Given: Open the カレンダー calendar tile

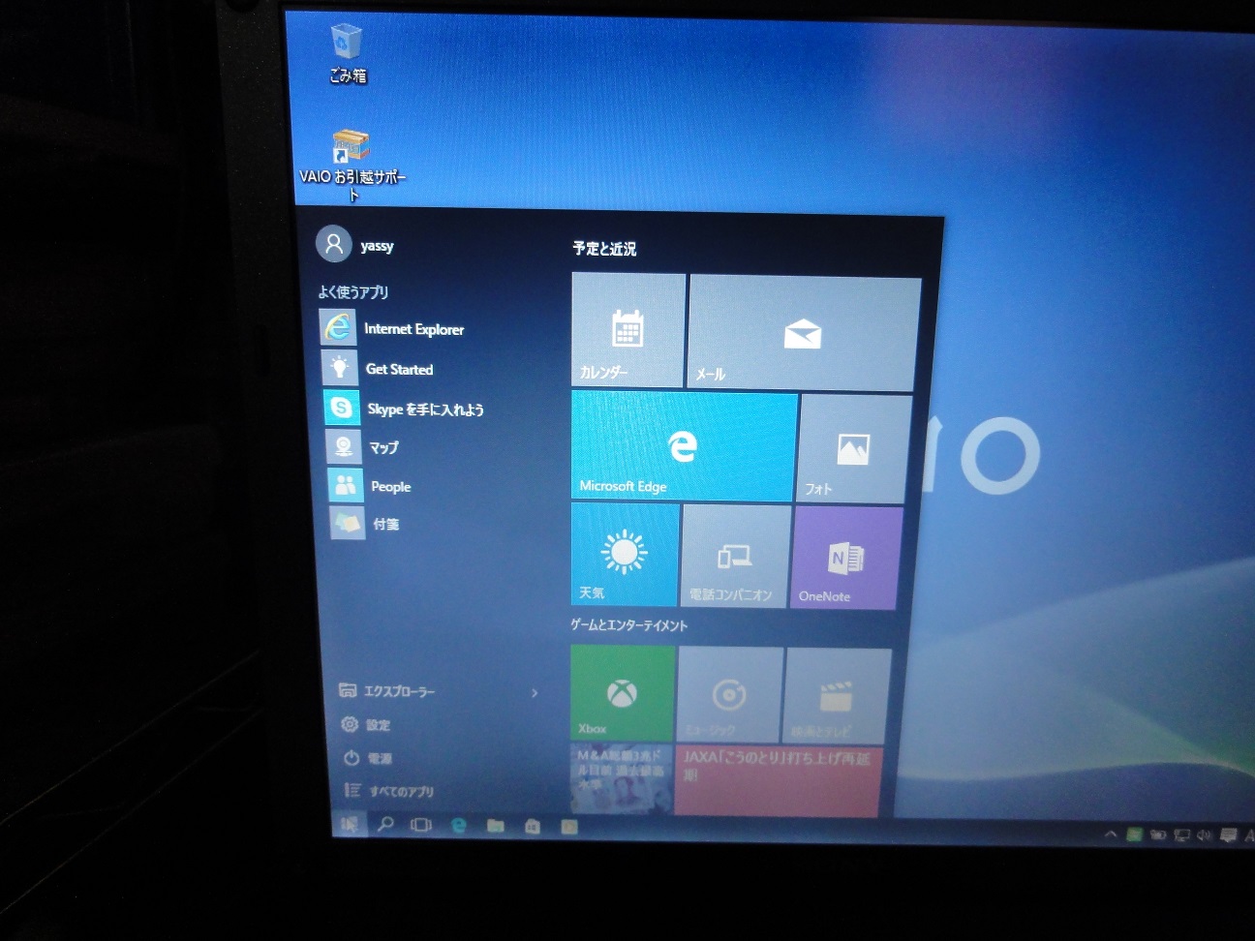Looking at the screenshot, I should 627,330.
